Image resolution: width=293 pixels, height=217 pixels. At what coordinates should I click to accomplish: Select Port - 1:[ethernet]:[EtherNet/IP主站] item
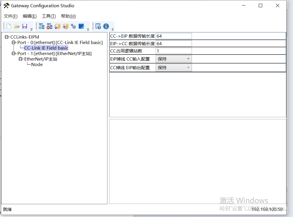pyautogui.click(x=54, y=54)
